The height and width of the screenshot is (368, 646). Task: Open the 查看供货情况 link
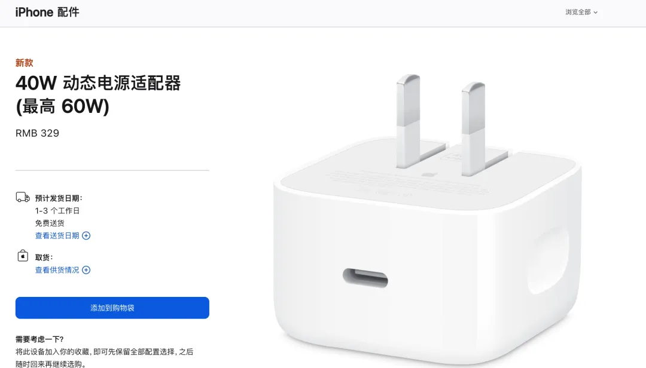point(57,270)
